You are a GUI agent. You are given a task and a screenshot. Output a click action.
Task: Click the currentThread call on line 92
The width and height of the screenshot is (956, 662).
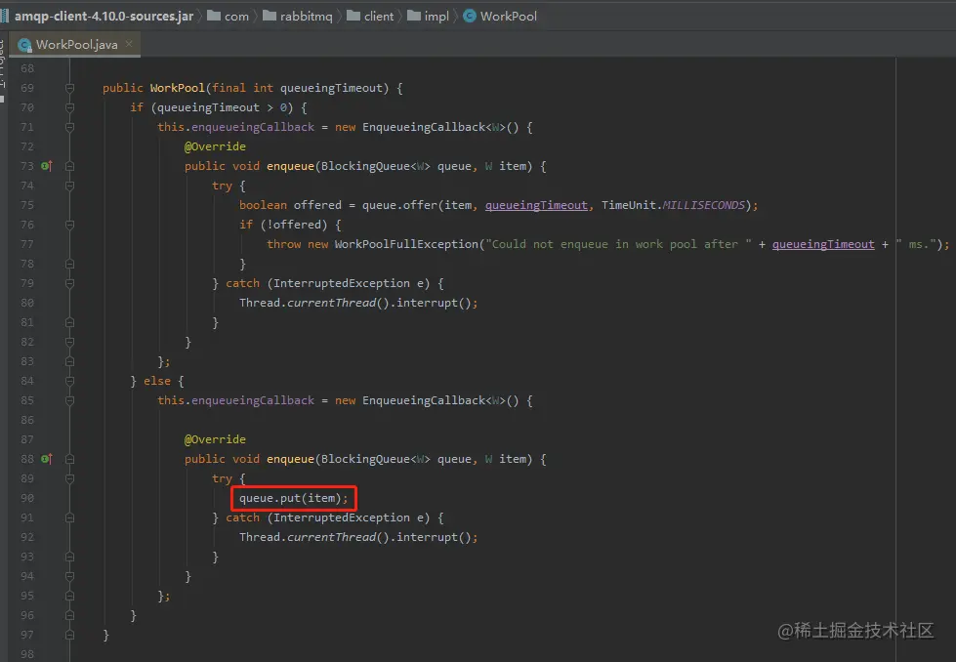coord(331,537)
